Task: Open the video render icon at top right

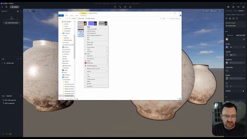Action: click(x=239, y=7)
